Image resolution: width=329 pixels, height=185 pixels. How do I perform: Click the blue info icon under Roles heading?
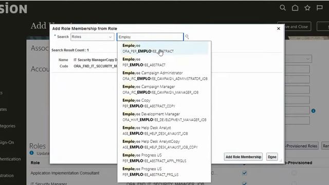[x=31, y=153]
